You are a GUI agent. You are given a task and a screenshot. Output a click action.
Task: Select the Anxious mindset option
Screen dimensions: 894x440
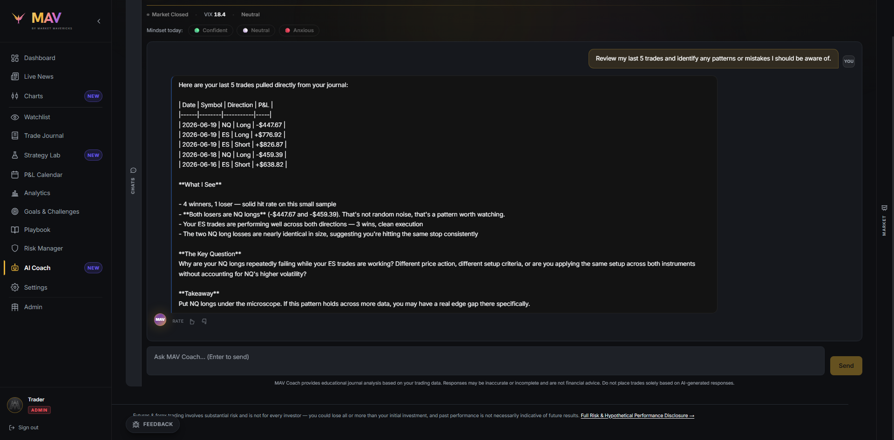(x=299, y=30)
